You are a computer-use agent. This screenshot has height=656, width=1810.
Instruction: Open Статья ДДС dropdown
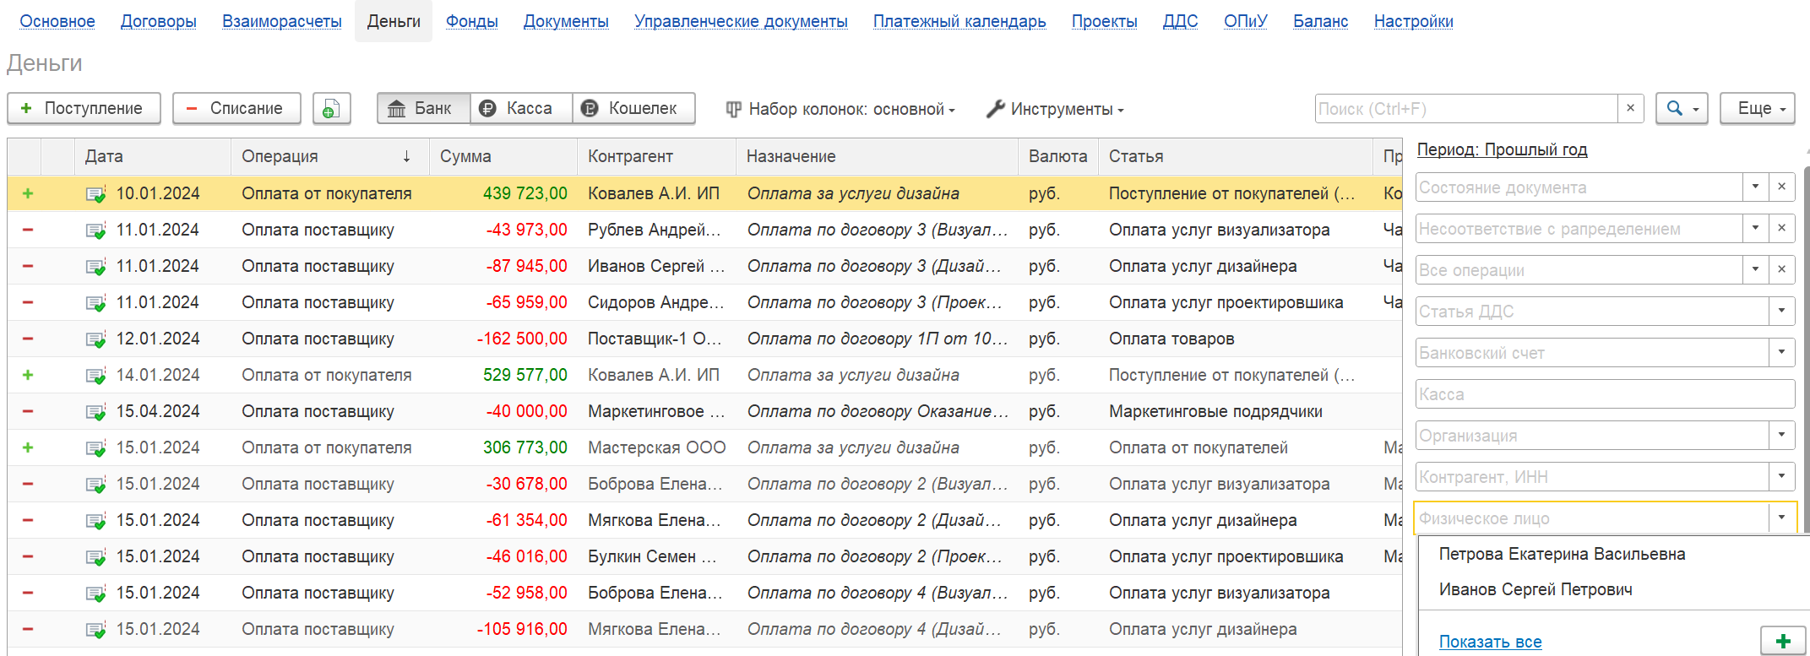point(1781,312)
